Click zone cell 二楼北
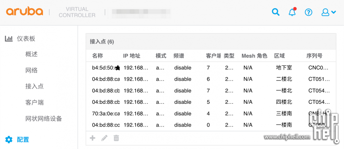Screen dimensions: 344x149 point(284,79)
